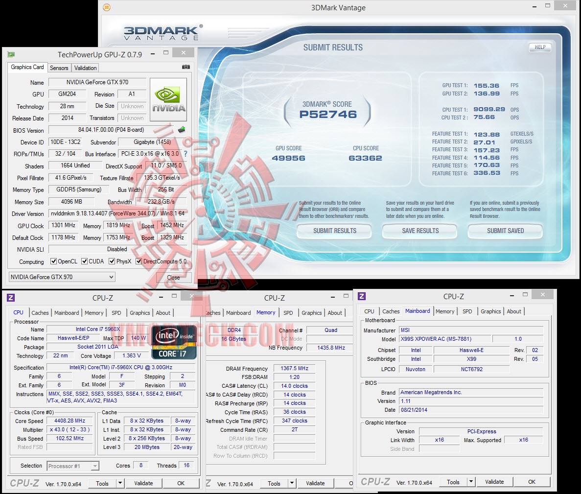Select Memory tab in Mainboard CPU-Z window

coord(445,311)
